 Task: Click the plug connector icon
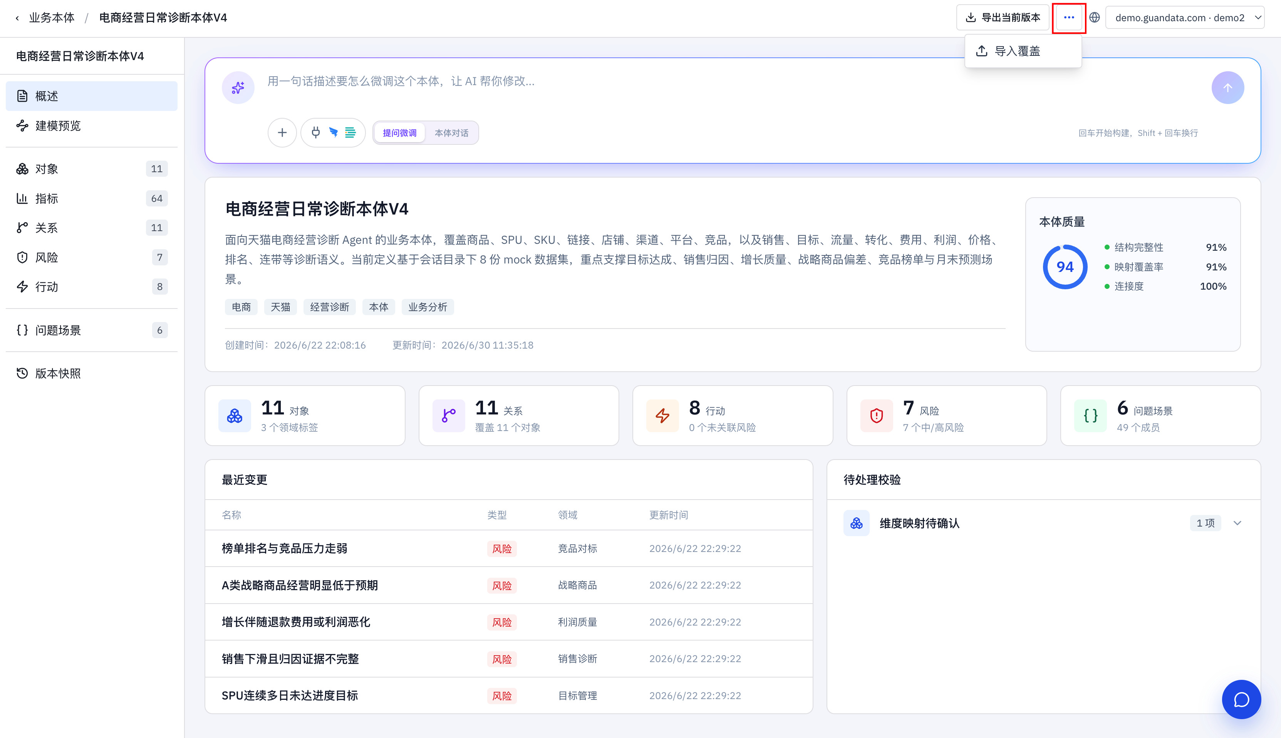click(316, 133)
